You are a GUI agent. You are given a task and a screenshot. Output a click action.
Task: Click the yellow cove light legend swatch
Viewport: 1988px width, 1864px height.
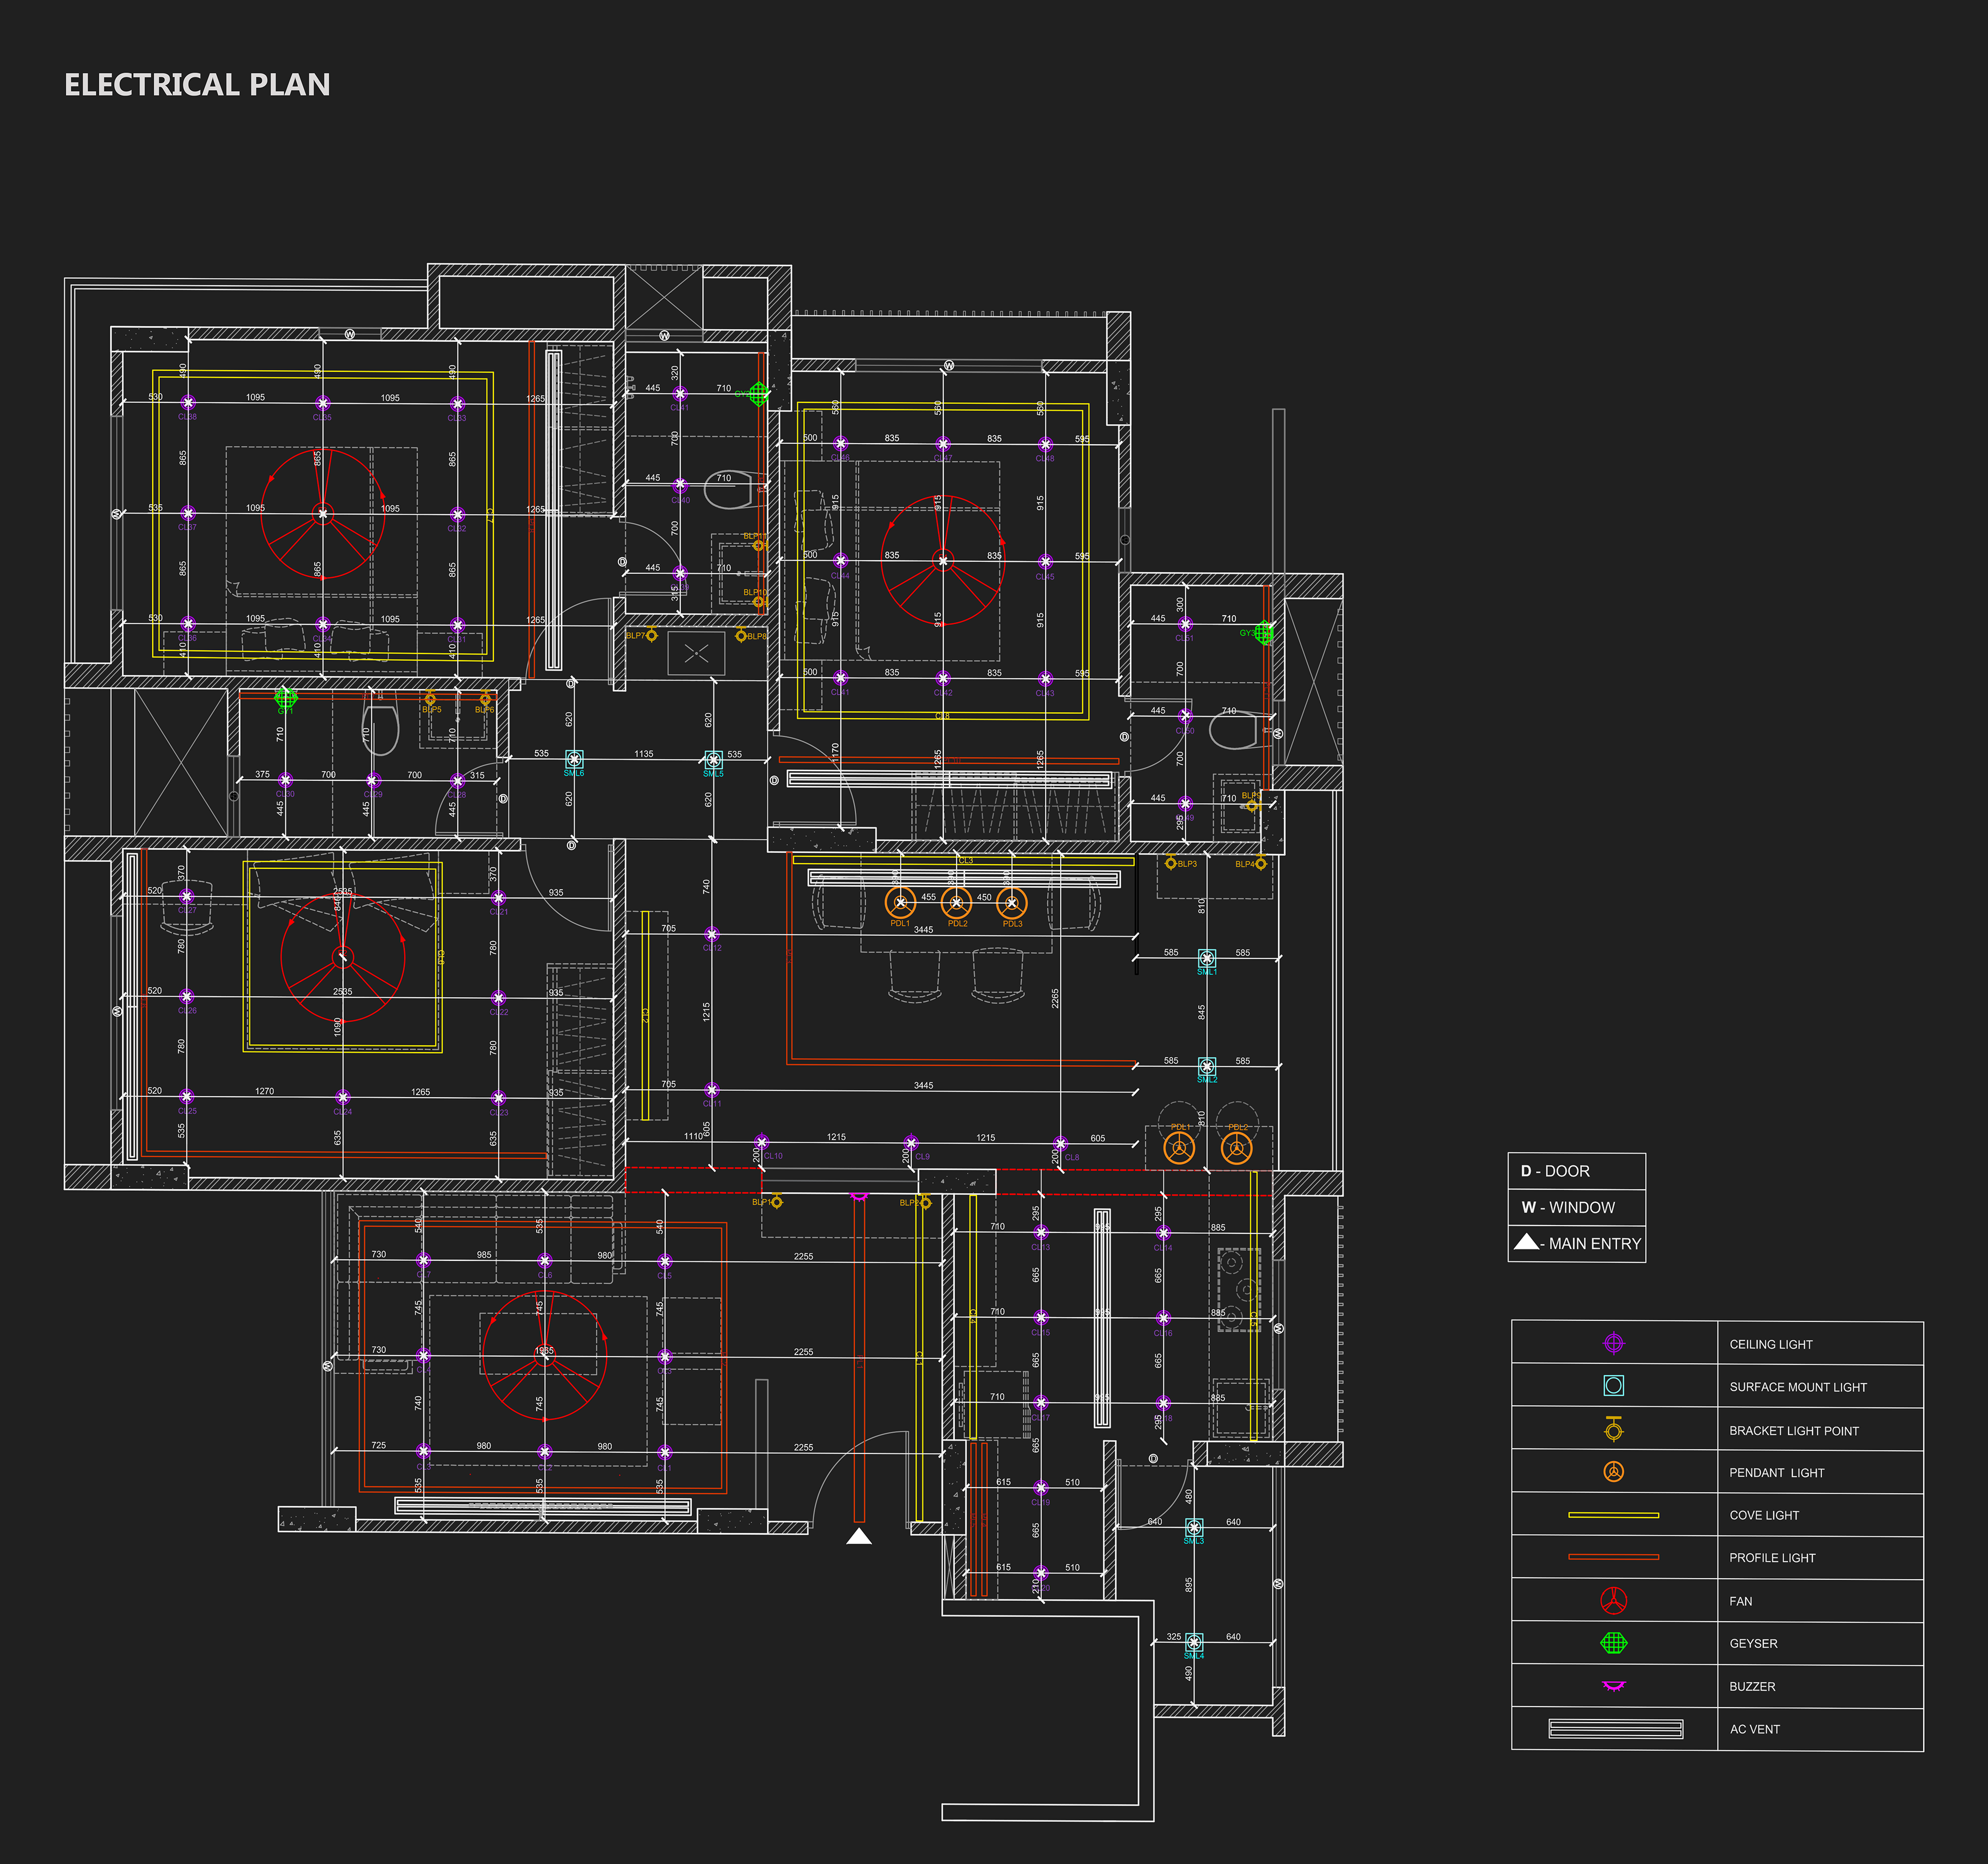tap(1613, 1515)
